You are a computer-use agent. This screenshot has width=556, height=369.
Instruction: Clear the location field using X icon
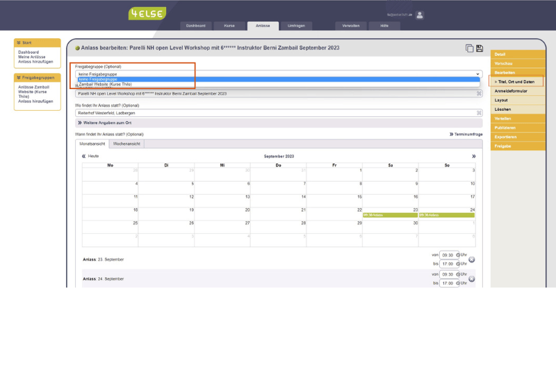(479, 113)
